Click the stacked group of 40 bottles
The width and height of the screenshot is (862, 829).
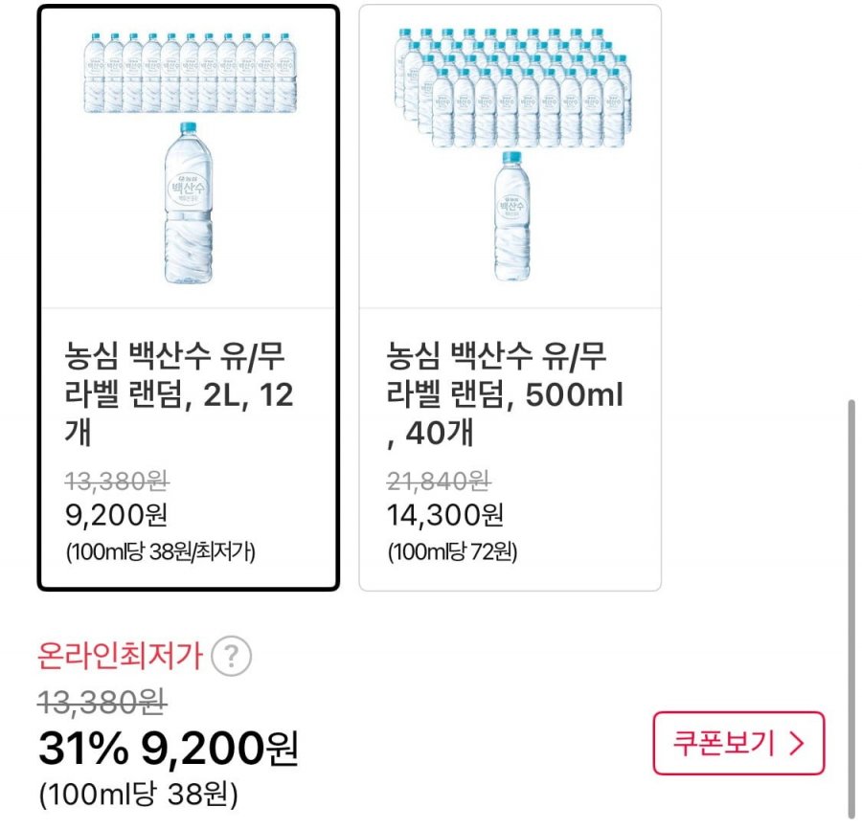510,88
